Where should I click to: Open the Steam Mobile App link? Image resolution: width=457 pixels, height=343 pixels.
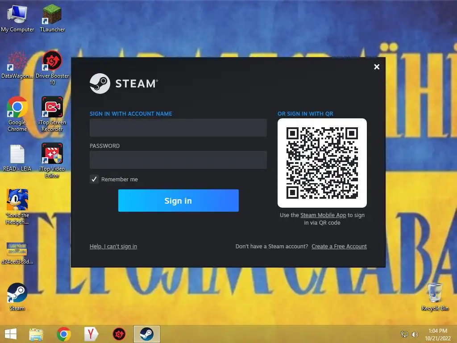click(x=323, y=215)
